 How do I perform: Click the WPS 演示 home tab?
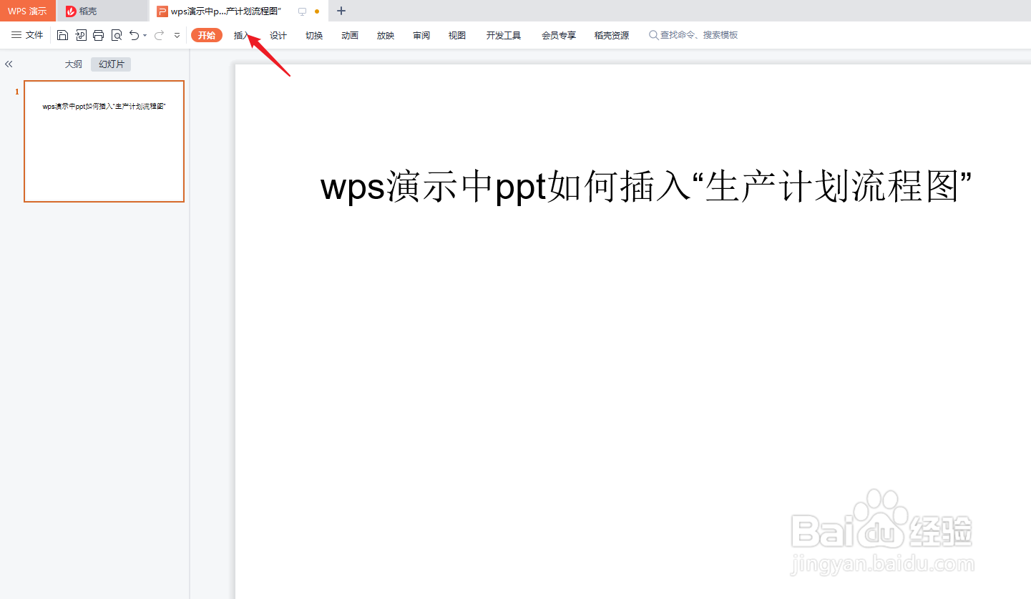pos(28,11)
